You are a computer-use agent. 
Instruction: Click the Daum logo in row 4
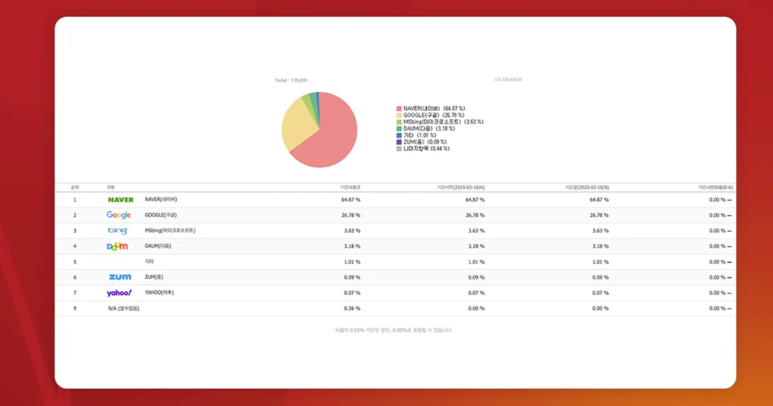point(117,246)
